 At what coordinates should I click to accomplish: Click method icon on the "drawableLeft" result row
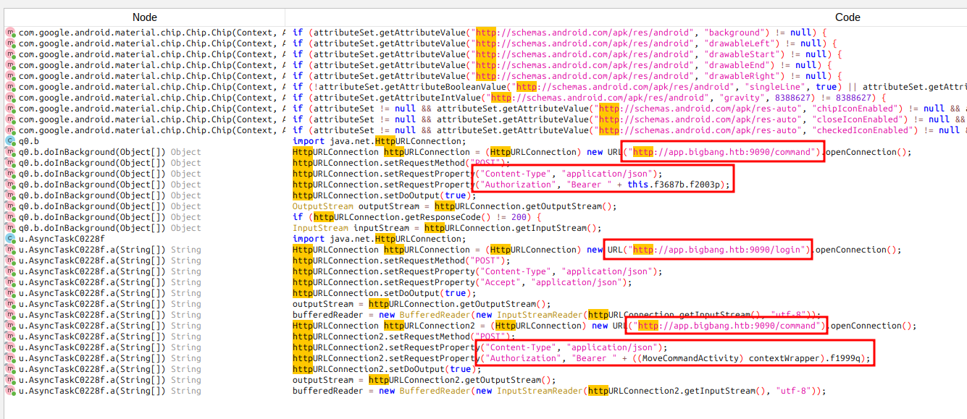pos(10,43)
